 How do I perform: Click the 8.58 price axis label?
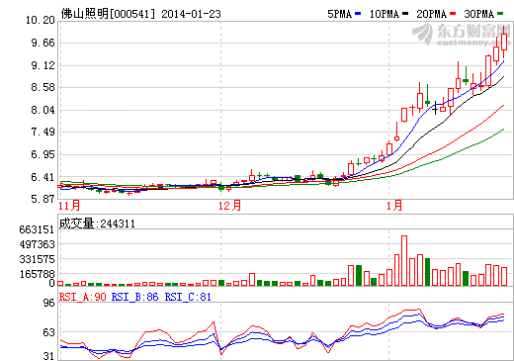[x=43, y=88]
